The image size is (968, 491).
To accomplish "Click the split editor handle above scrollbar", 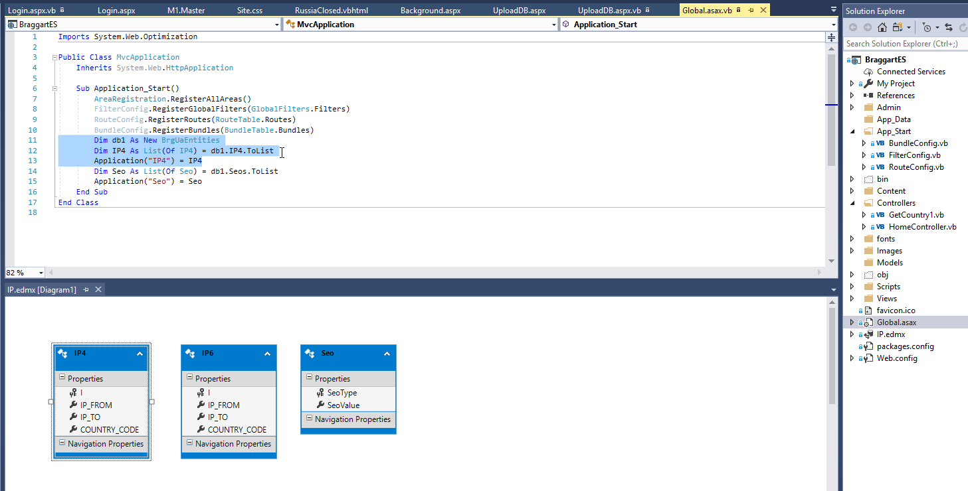I will point(831,37).
